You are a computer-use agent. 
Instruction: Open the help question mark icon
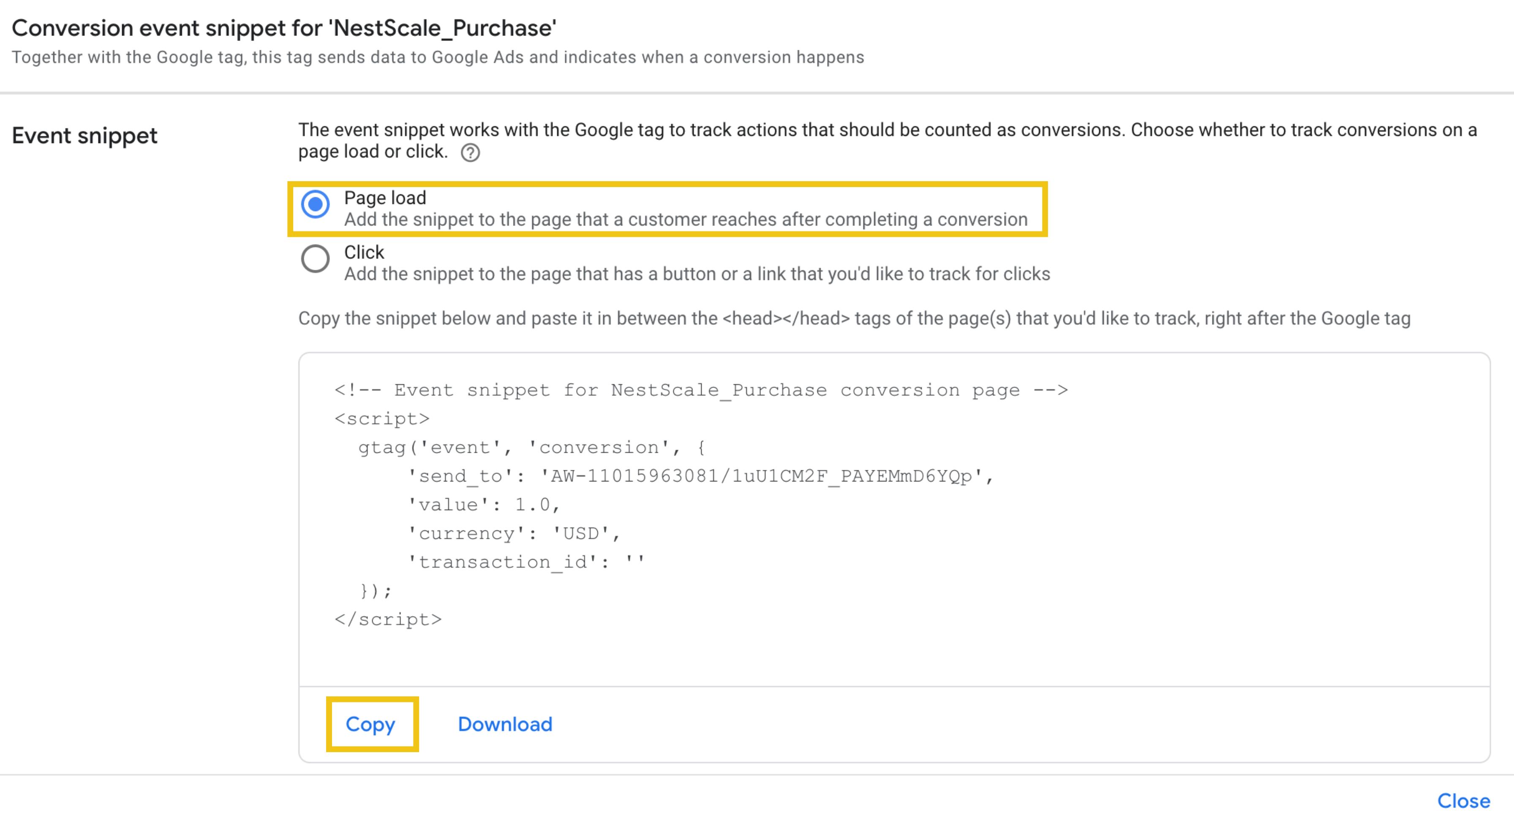coord(470,153)
